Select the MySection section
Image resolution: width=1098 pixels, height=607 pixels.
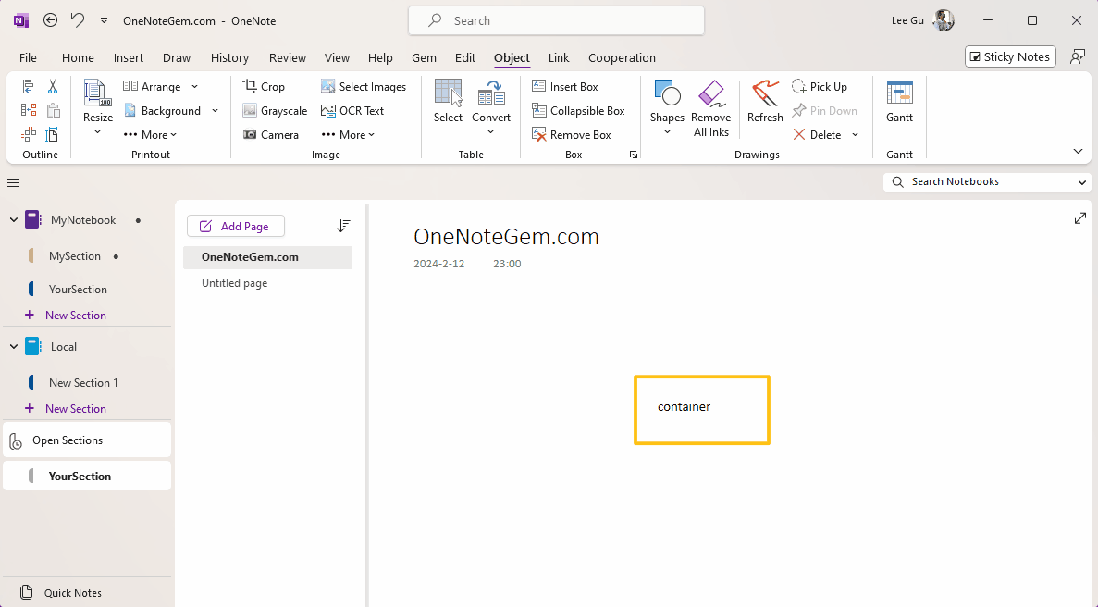pyautogui.click(x=75, y=256)
